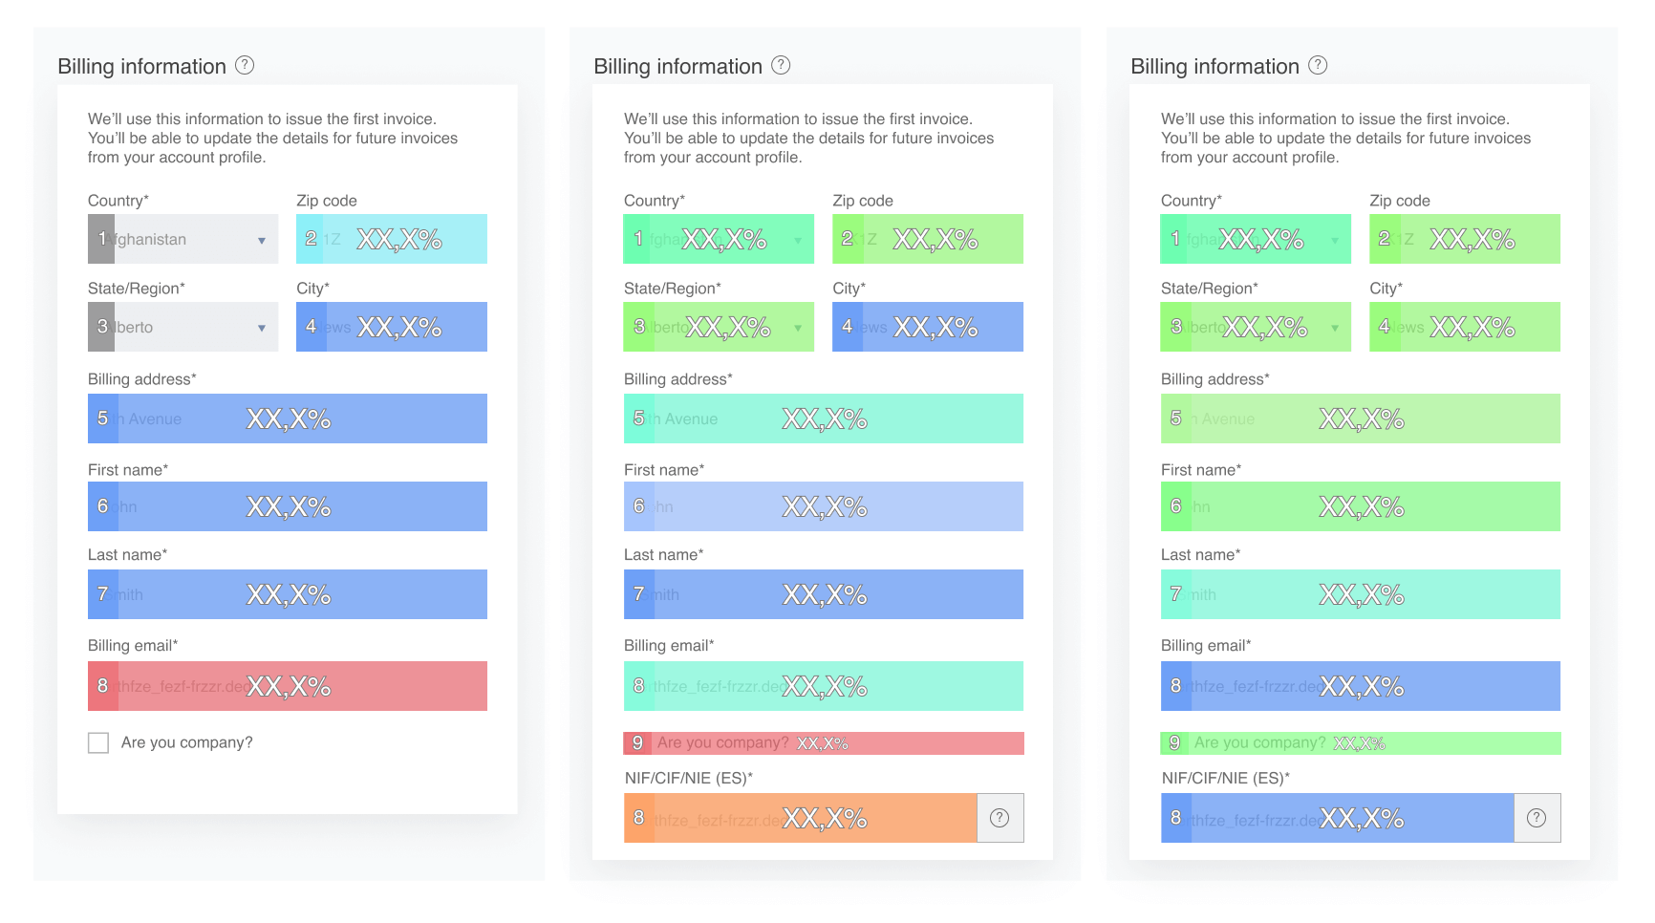
Task: Check "Are you company?" checkbox in left form
Action: click(x=98, y=742)
